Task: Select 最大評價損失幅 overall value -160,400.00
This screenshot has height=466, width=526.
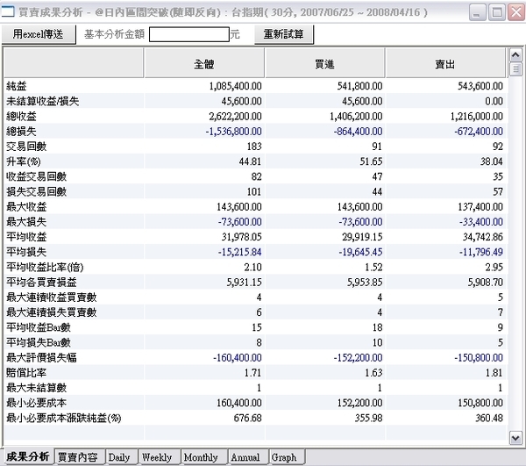Action: point(238,358)
